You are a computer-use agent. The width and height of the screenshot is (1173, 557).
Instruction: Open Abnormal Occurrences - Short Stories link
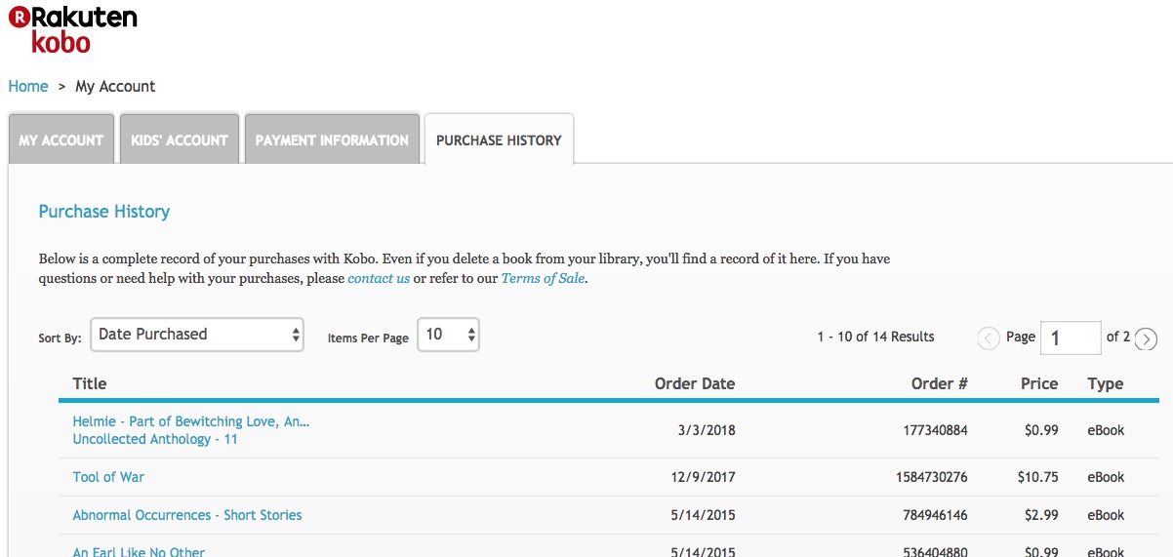tap(187, 515)
